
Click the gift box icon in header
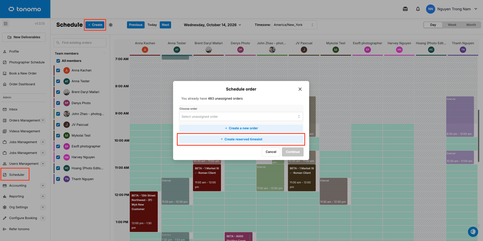(x=405, y=9)
